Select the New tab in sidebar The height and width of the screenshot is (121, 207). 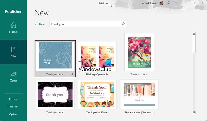(13, 52)
